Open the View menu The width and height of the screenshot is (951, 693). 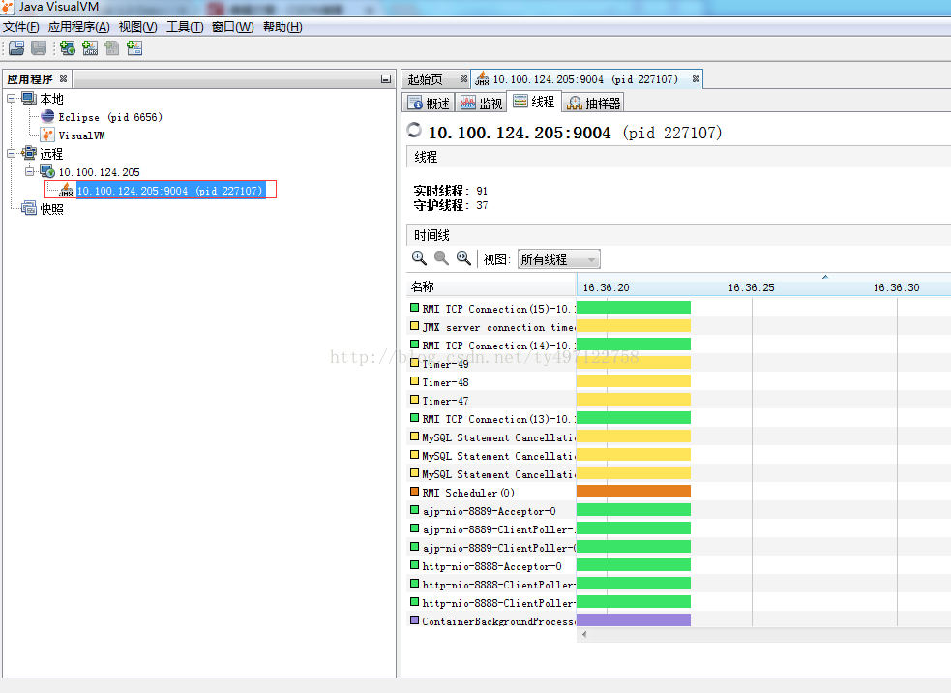coord(137,27)
